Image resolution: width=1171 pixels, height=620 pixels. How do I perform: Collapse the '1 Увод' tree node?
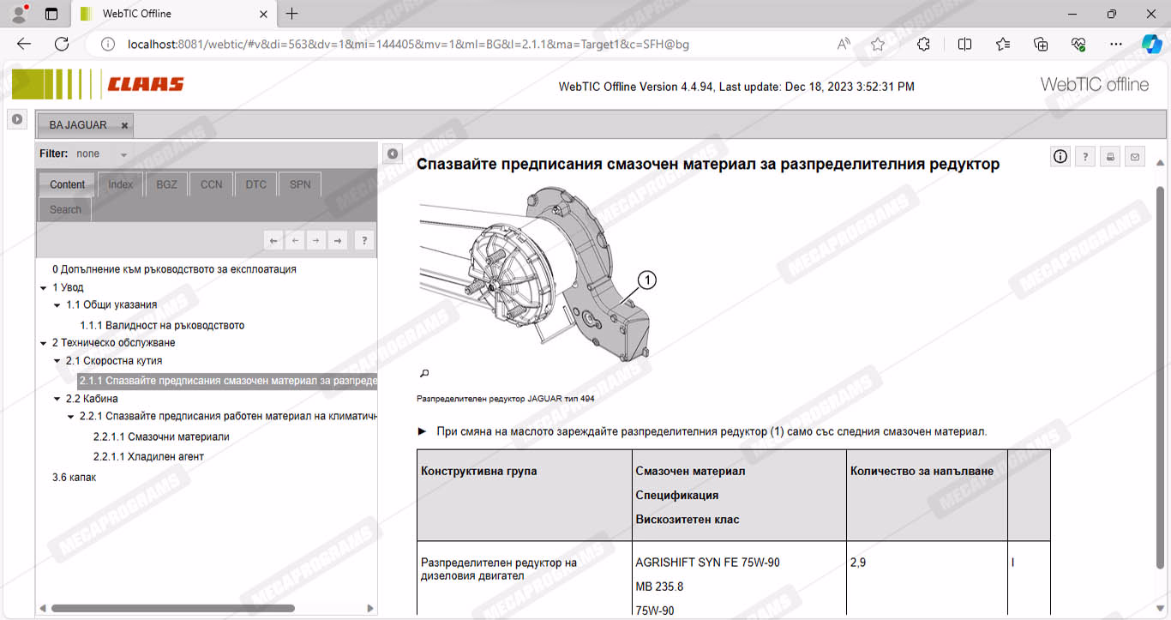point(44,288)
